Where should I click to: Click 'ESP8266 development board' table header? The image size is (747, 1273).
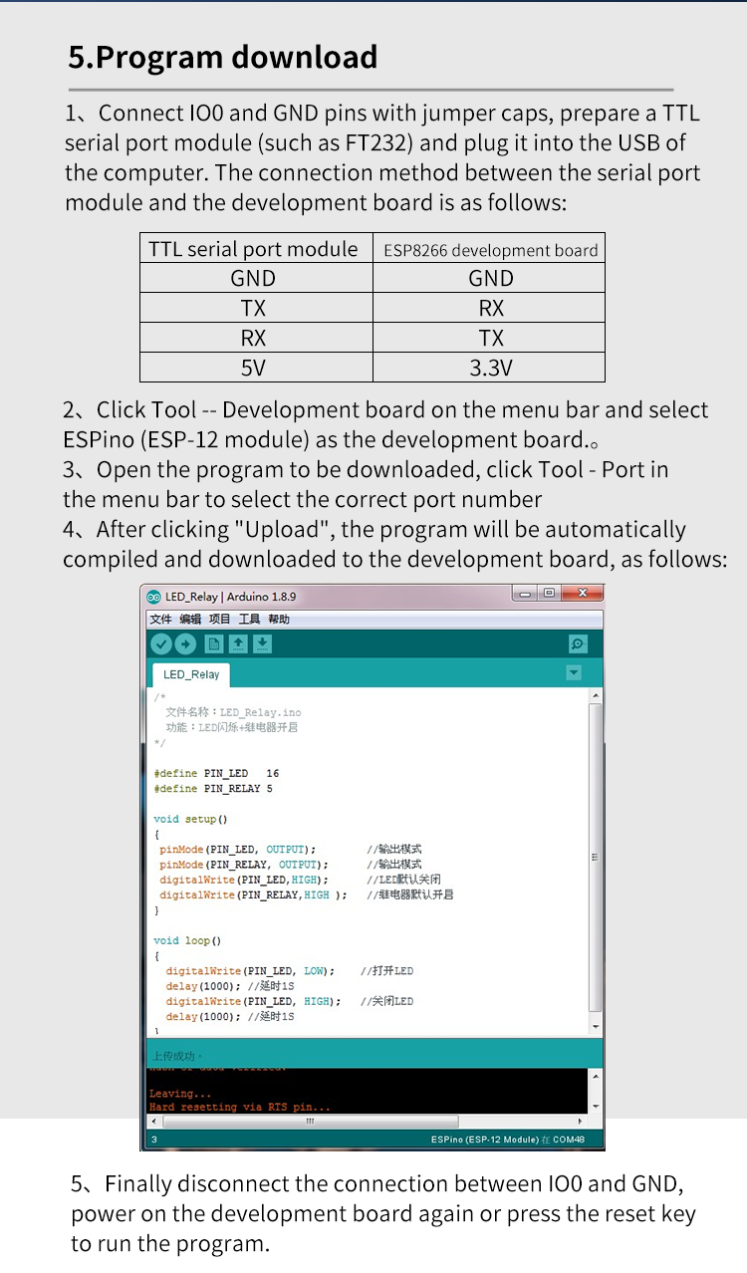click(491, 250)
